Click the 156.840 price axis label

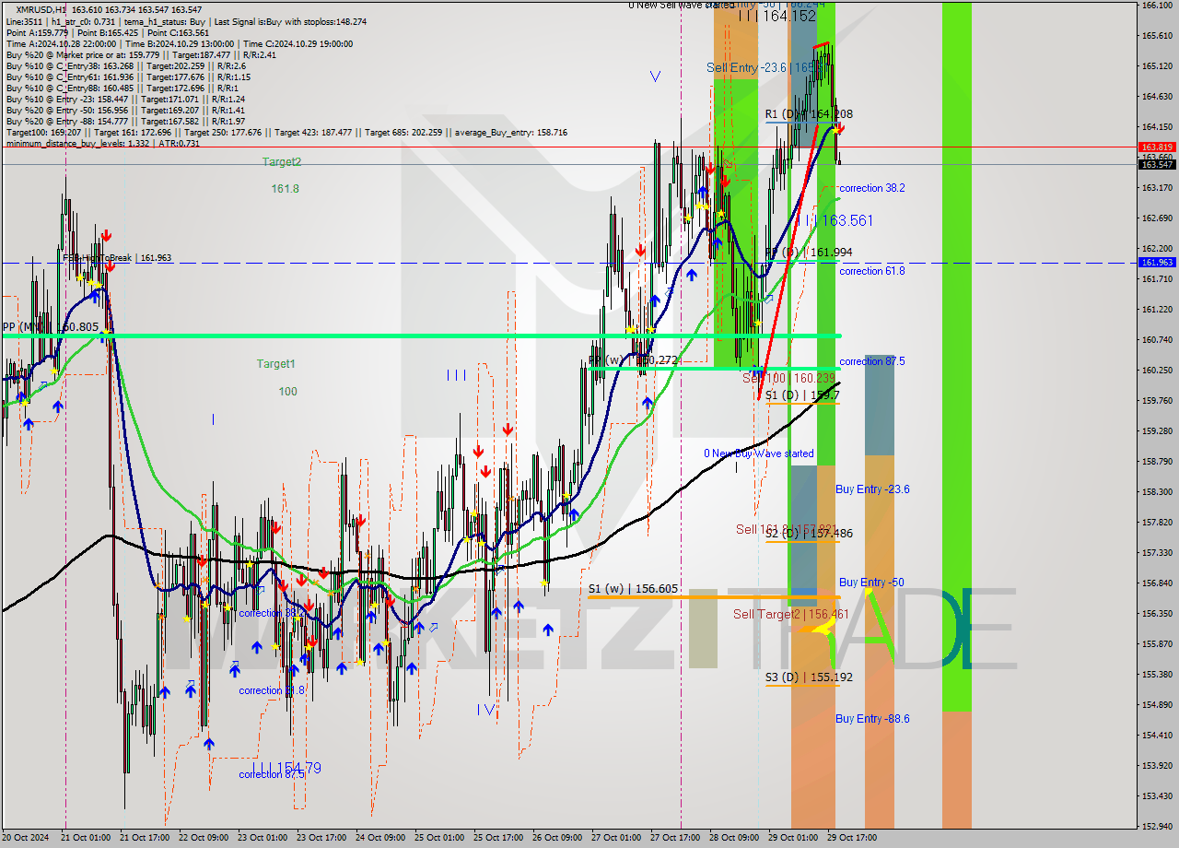[x=1157, y=583]
